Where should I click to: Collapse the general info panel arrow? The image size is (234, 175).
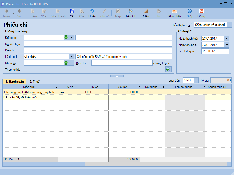tap(117, 76)
